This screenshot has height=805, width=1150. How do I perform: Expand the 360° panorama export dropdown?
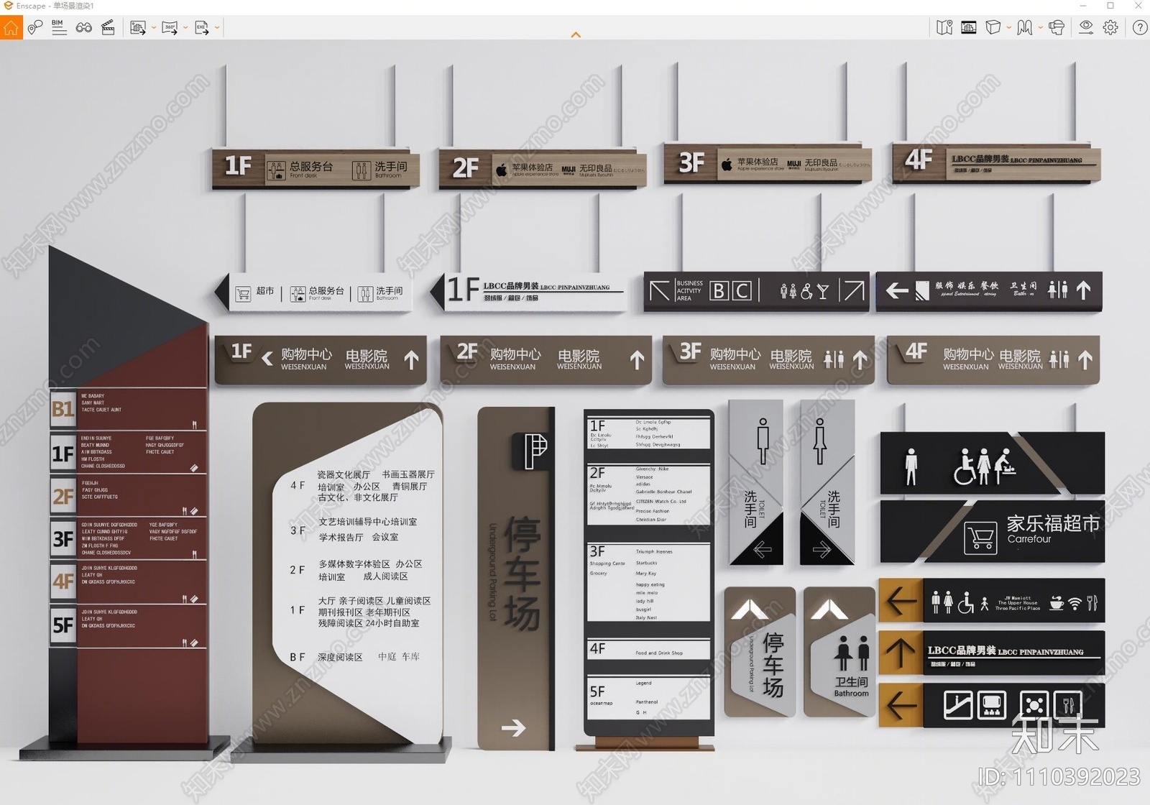[185, 28]
